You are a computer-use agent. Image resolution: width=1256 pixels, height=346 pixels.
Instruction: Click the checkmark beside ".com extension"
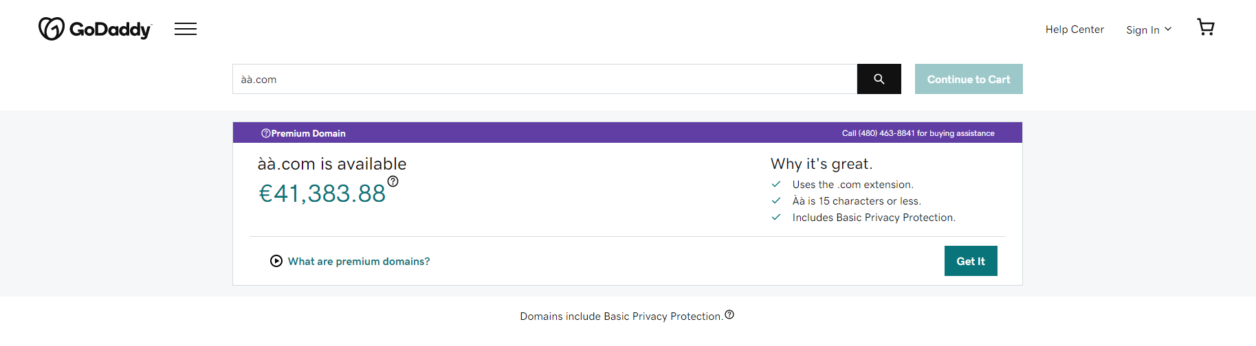(x=776, y=184)
